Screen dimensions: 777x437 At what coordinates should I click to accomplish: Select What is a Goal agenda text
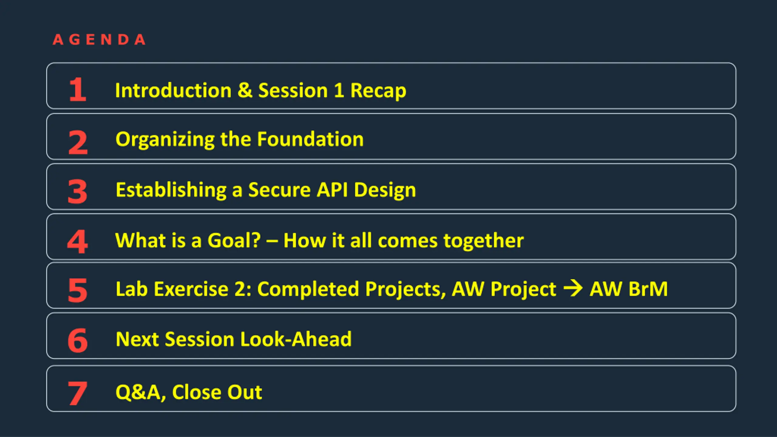click(x=188, y=240)
